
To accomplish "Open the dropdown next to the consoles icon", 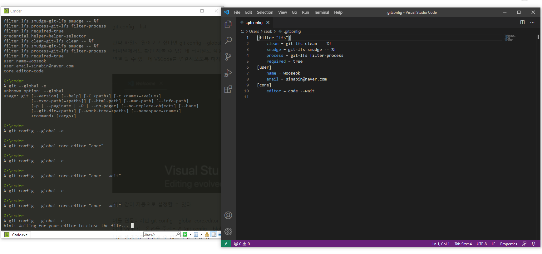I will click(201, 234).
